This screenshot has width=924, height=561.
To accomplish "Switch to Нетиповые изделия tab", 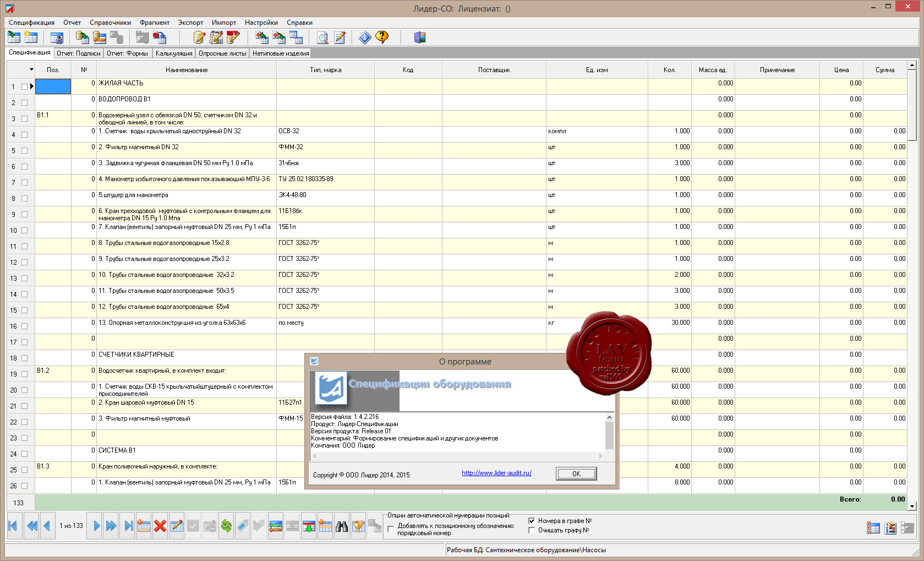I will pos(281,53).
